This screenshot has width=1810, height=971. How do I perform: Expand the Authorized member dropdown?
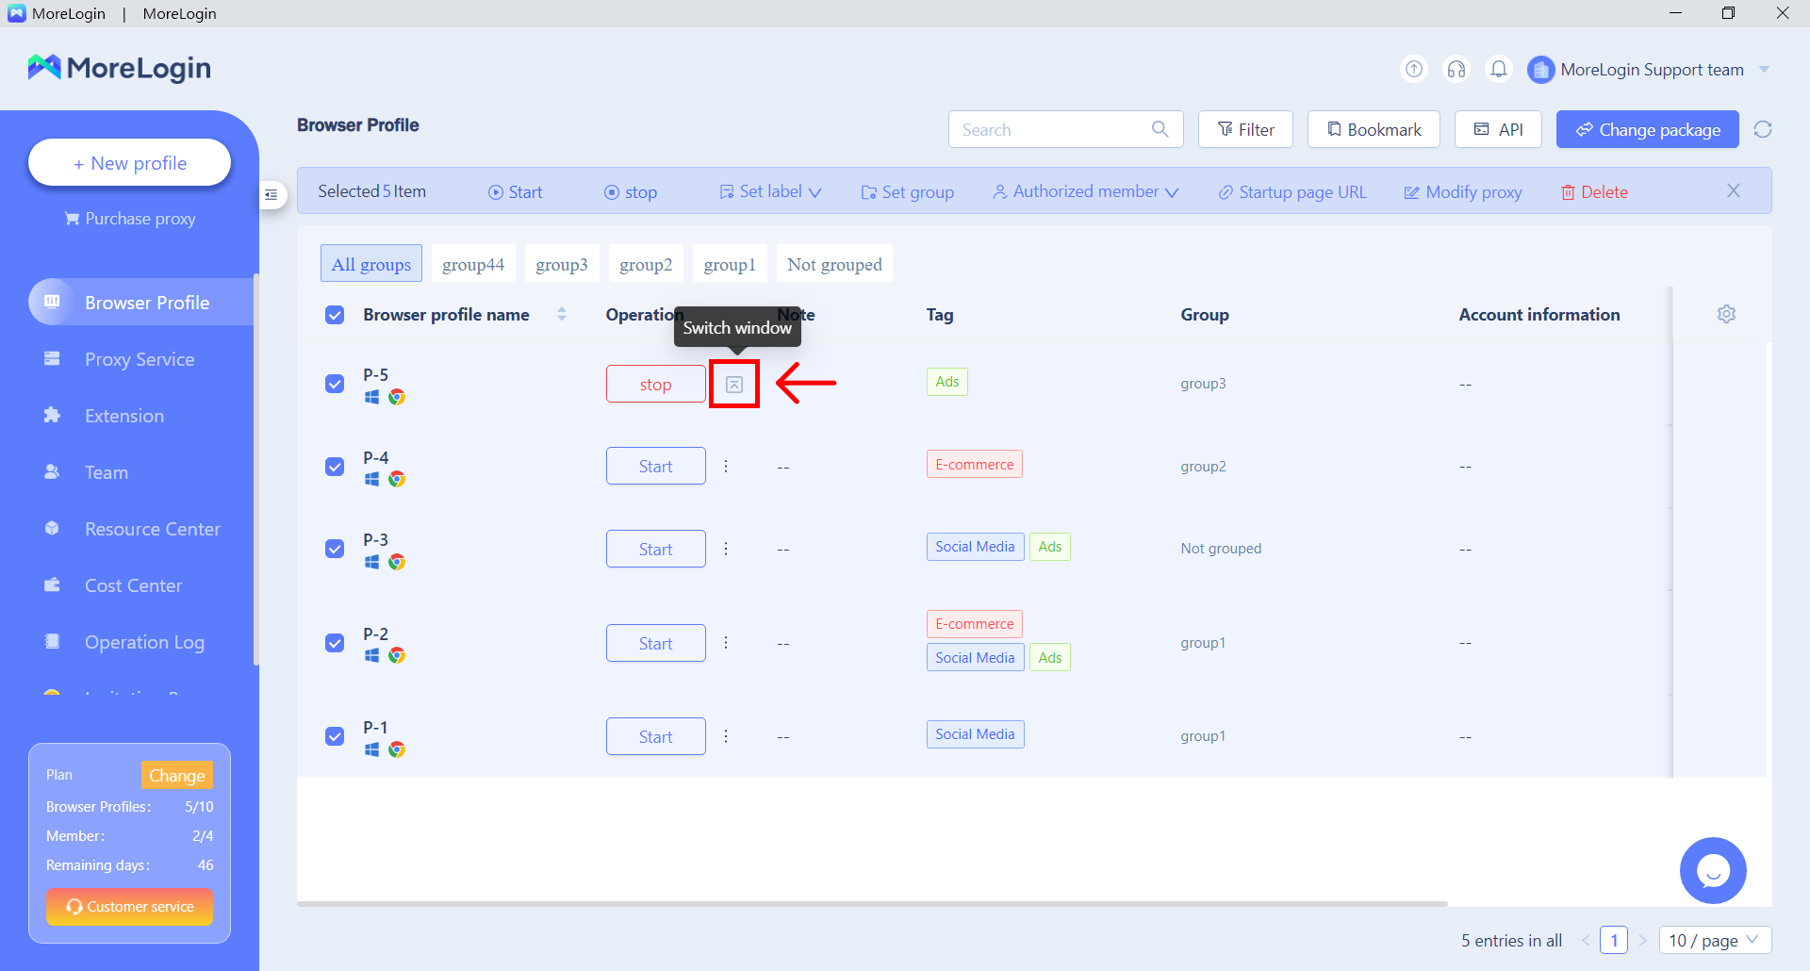1085,191
